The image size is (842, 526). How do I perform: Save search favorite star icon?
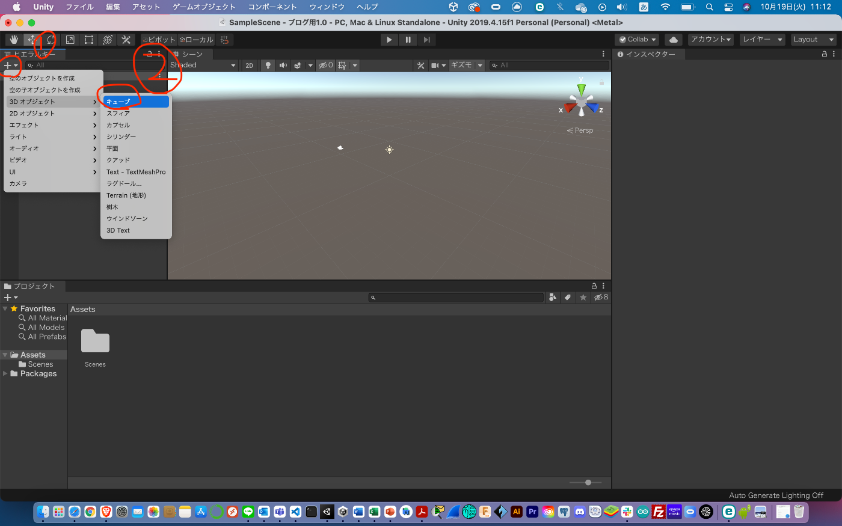(583, 298)
